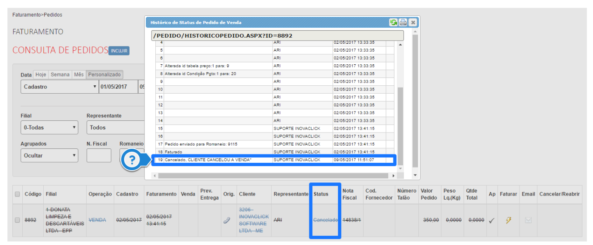This screenshot has width=593, height=245.
Task: Open the paperclip Orig. icon in the order row
Action: [x=227, y=220]
